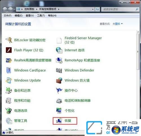Viewport: 141px width, 136px height.
Task: Click the 个性化 text link
Action: click(x=70, y=111)
